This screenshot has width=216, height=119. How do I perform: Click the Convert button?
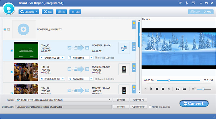click(x=194, y=104)
